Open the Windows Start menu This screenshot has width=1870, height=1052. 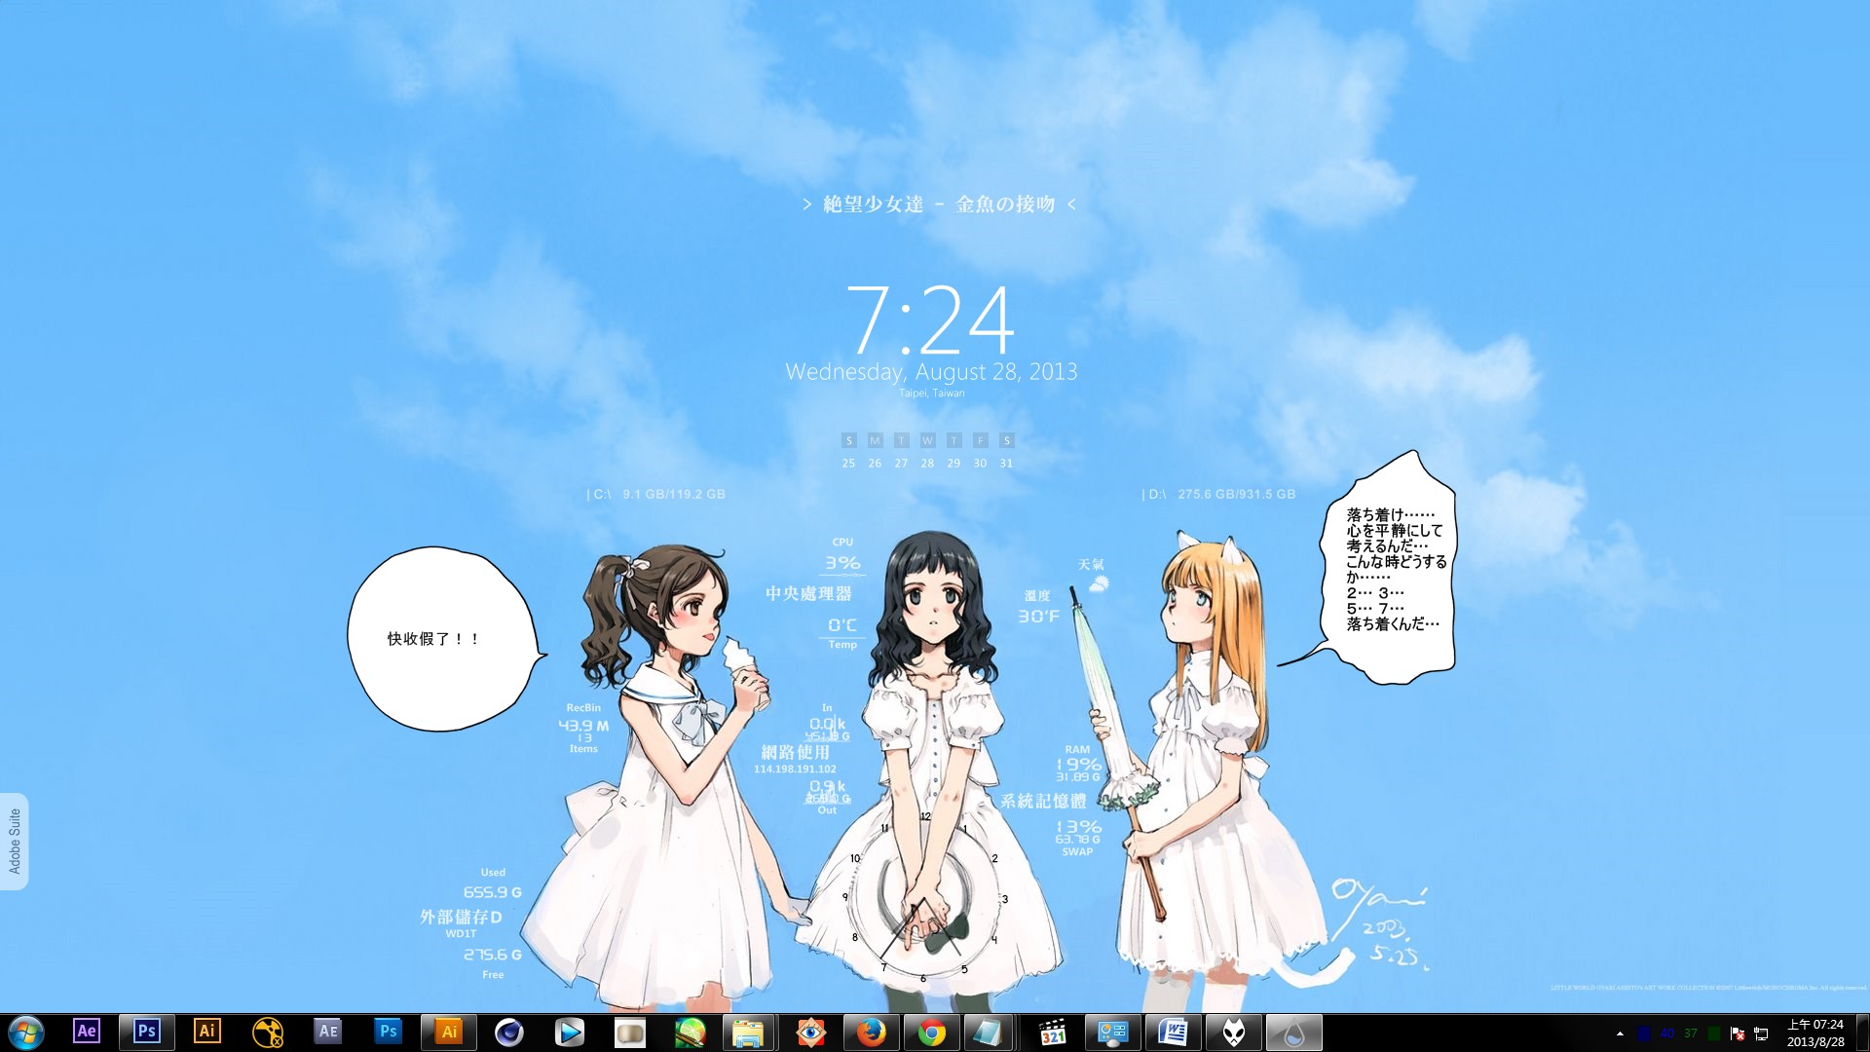(26, 1033)
